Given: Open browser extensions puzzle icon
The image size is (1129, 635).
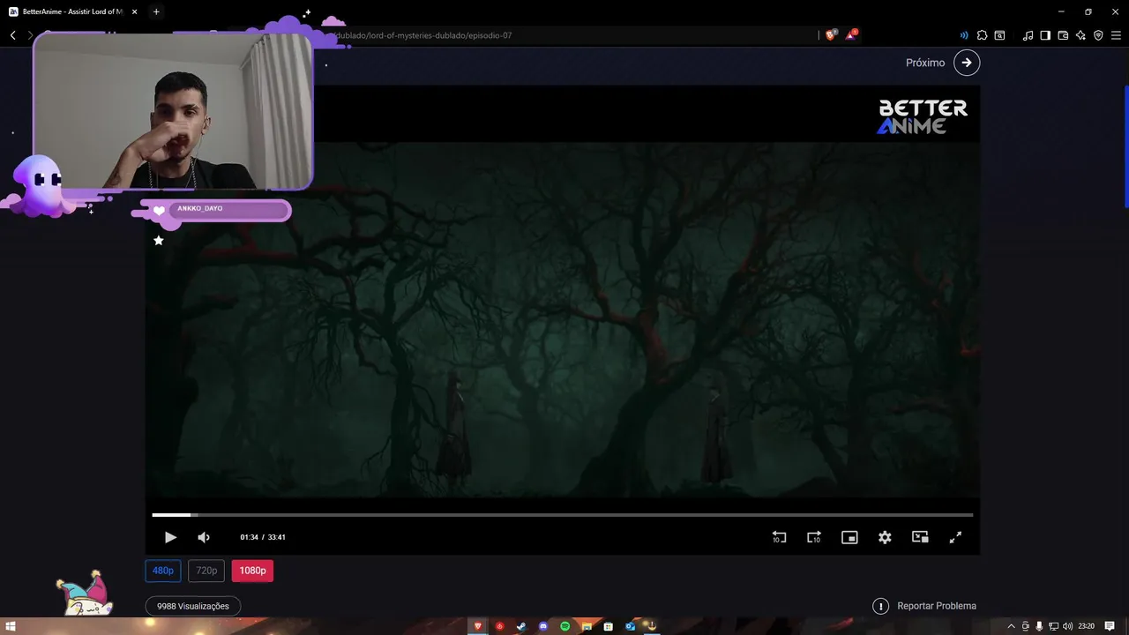Looking at the screenshot, I should [982, 35].
